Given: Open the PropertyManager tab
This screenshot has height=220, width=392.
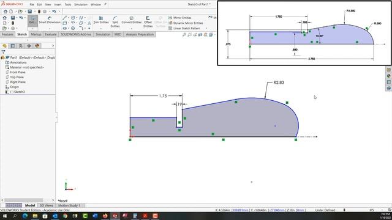Looking at the screenshot, I should pos(12,46).
